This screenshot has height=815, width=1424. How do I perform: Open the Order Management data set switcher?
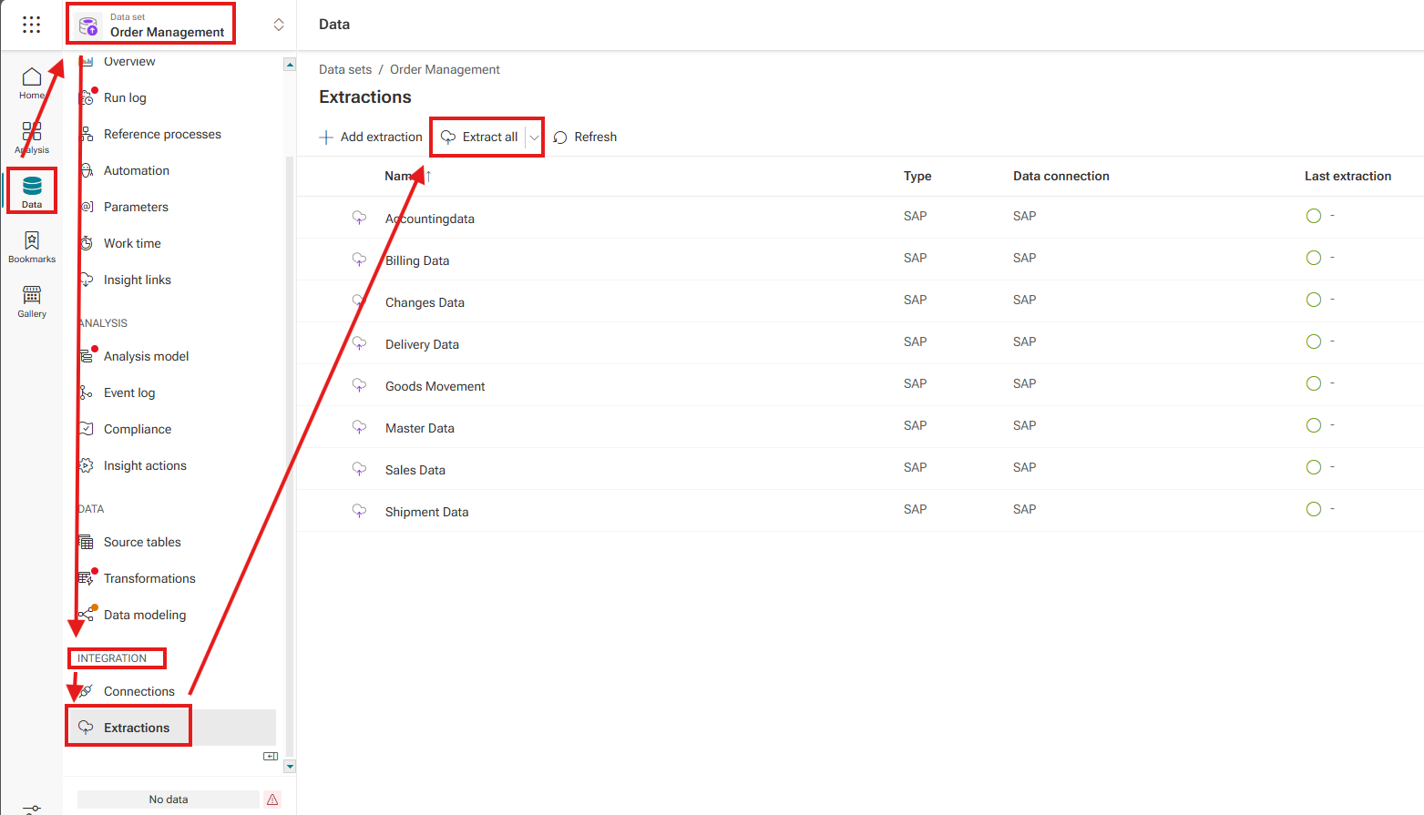[x=278, y=25]
